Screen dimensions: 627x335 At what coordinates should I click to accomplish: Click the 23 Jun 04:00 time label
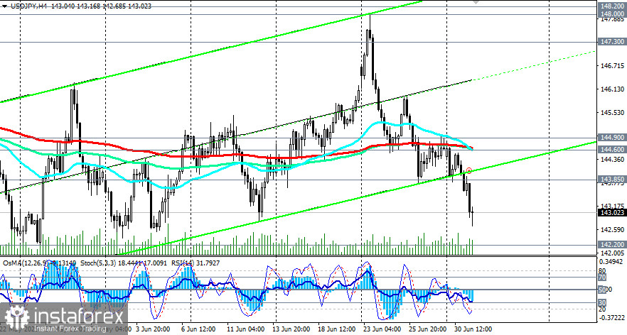click(382, 330)
